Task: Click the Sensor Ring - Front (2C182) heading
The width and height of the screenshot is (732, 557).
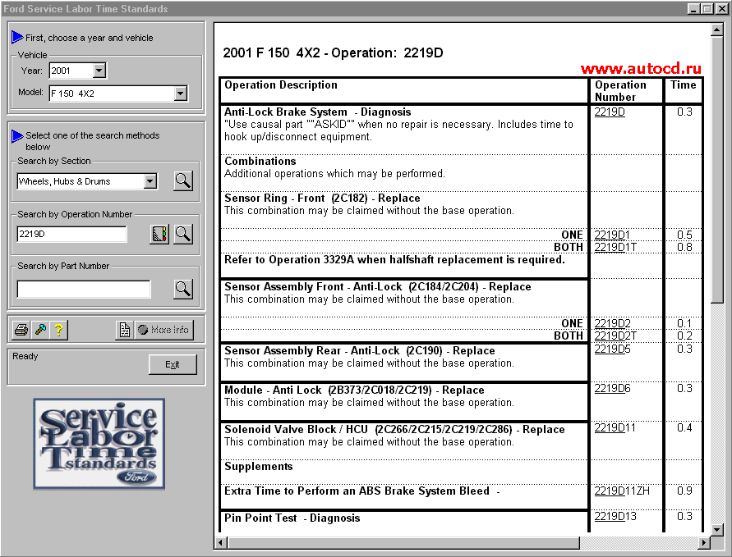Action: coord(322,198)
